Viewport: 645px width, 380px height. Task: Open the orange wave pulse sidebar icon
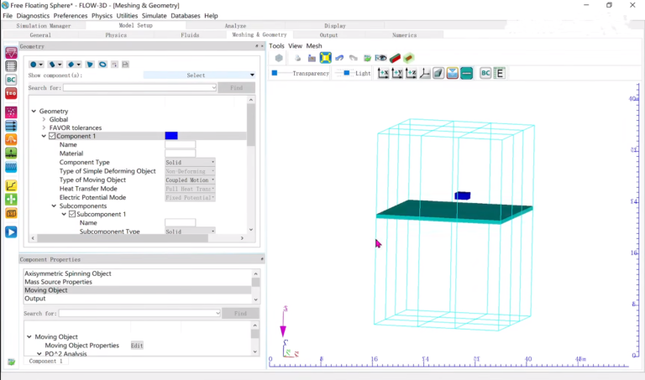(11, 139)
